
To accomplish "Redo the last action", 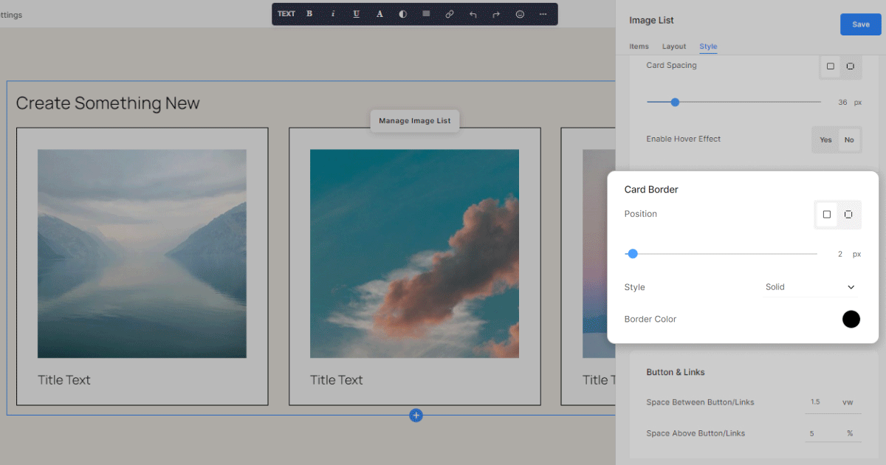I will click(x=496, y=14).
